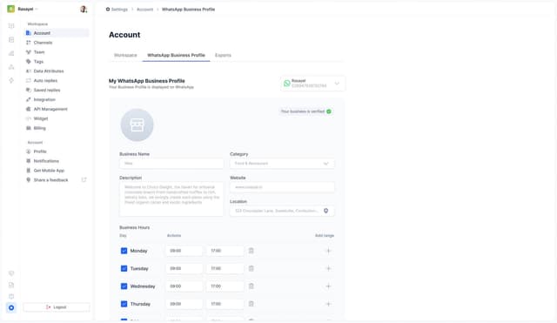Click the map pin icon in Location field
Screen dimensions: 557x323
pos(325,211)
